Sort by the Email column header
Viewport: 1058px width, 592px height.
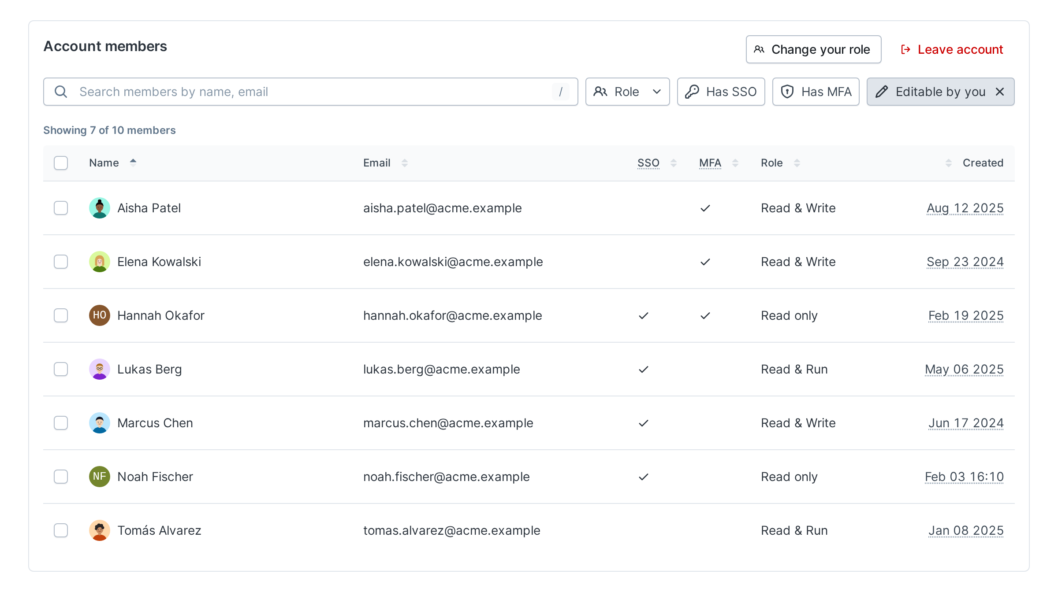click(377, 163)
